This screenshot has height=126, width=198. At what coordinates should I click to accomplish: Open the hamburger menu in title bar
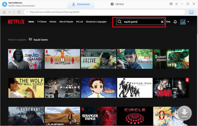click(x=176, y=4)
